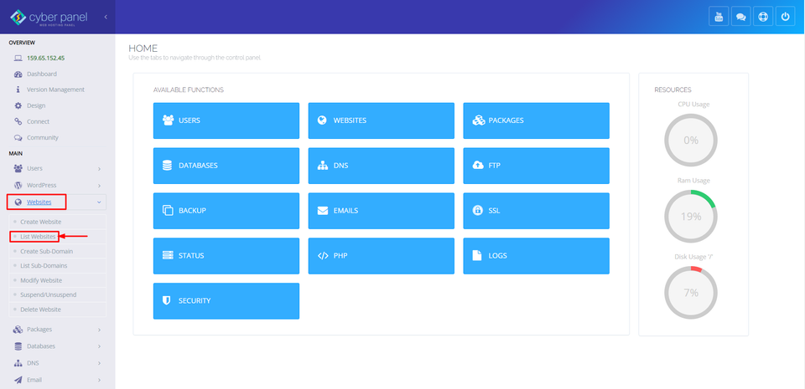Open the SSL function tile
Image resolution: width=805 pixels, height=389 pixels.
pos(536,211)
